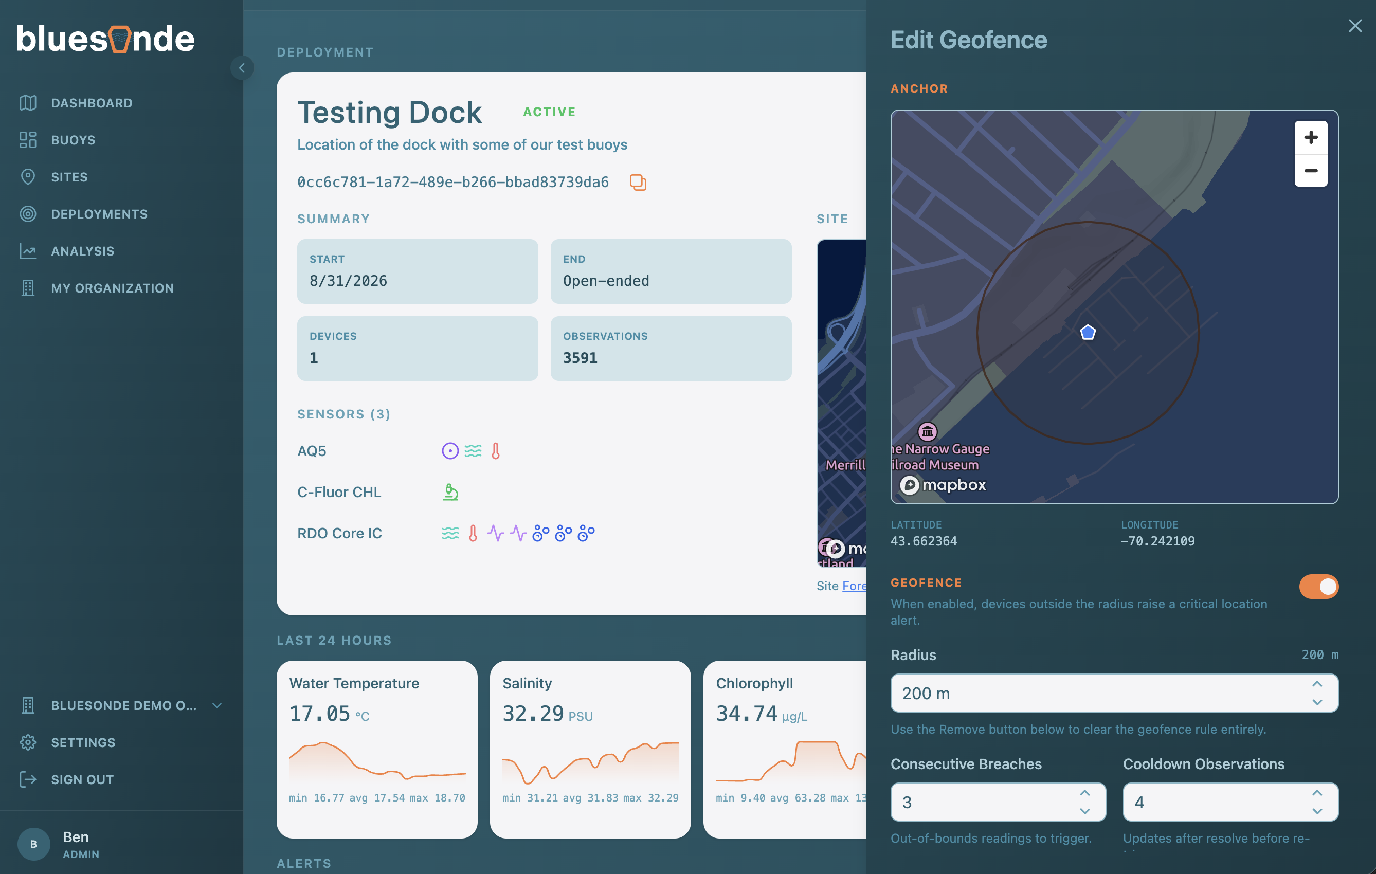Decrement Consecutive Breaches stepper down

(x=1084, y=811)
